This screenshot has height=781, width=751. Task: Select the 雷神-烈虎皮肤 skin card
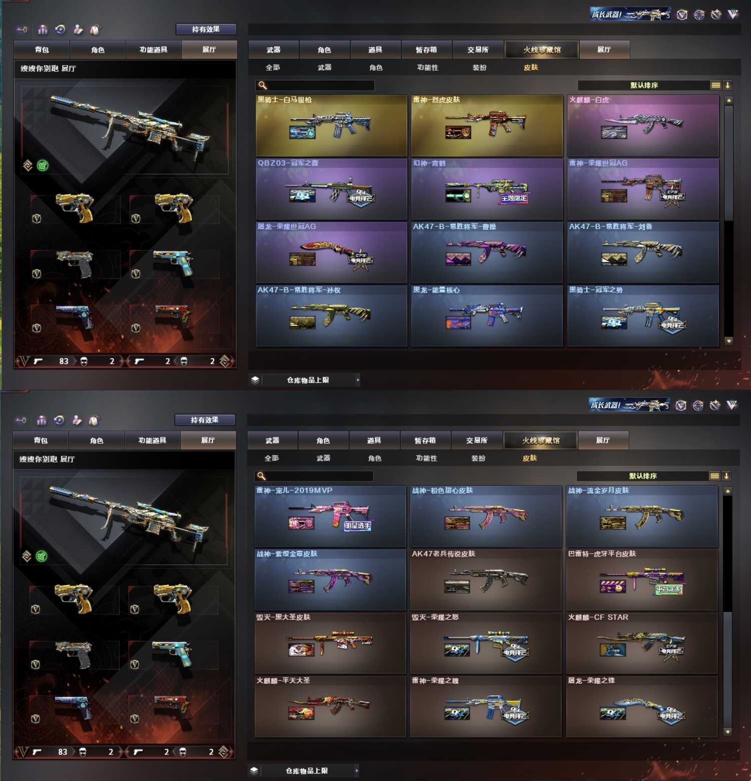click(487, 126)
